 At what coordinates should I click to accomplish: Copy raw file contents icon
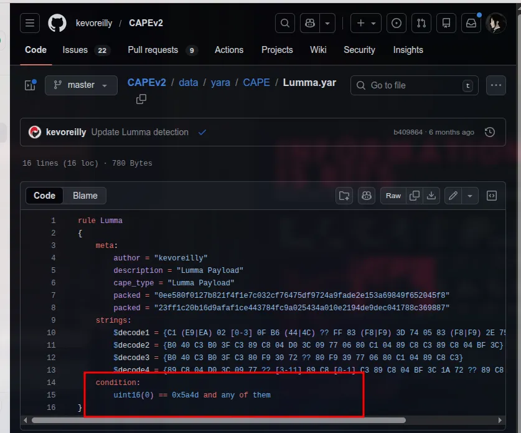pos(415,196)
